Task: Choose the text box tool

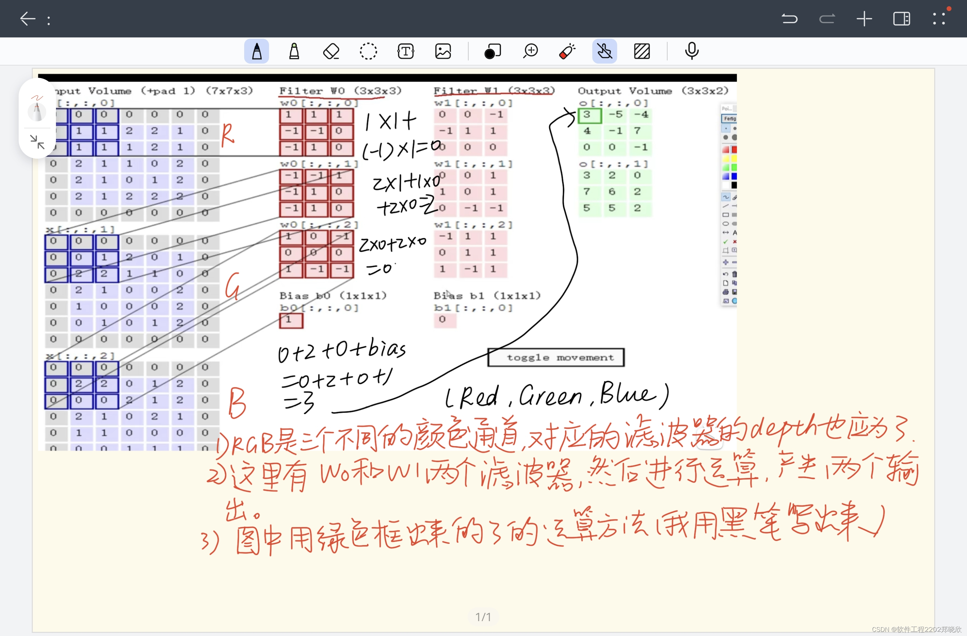Action: tap(405, 52)
